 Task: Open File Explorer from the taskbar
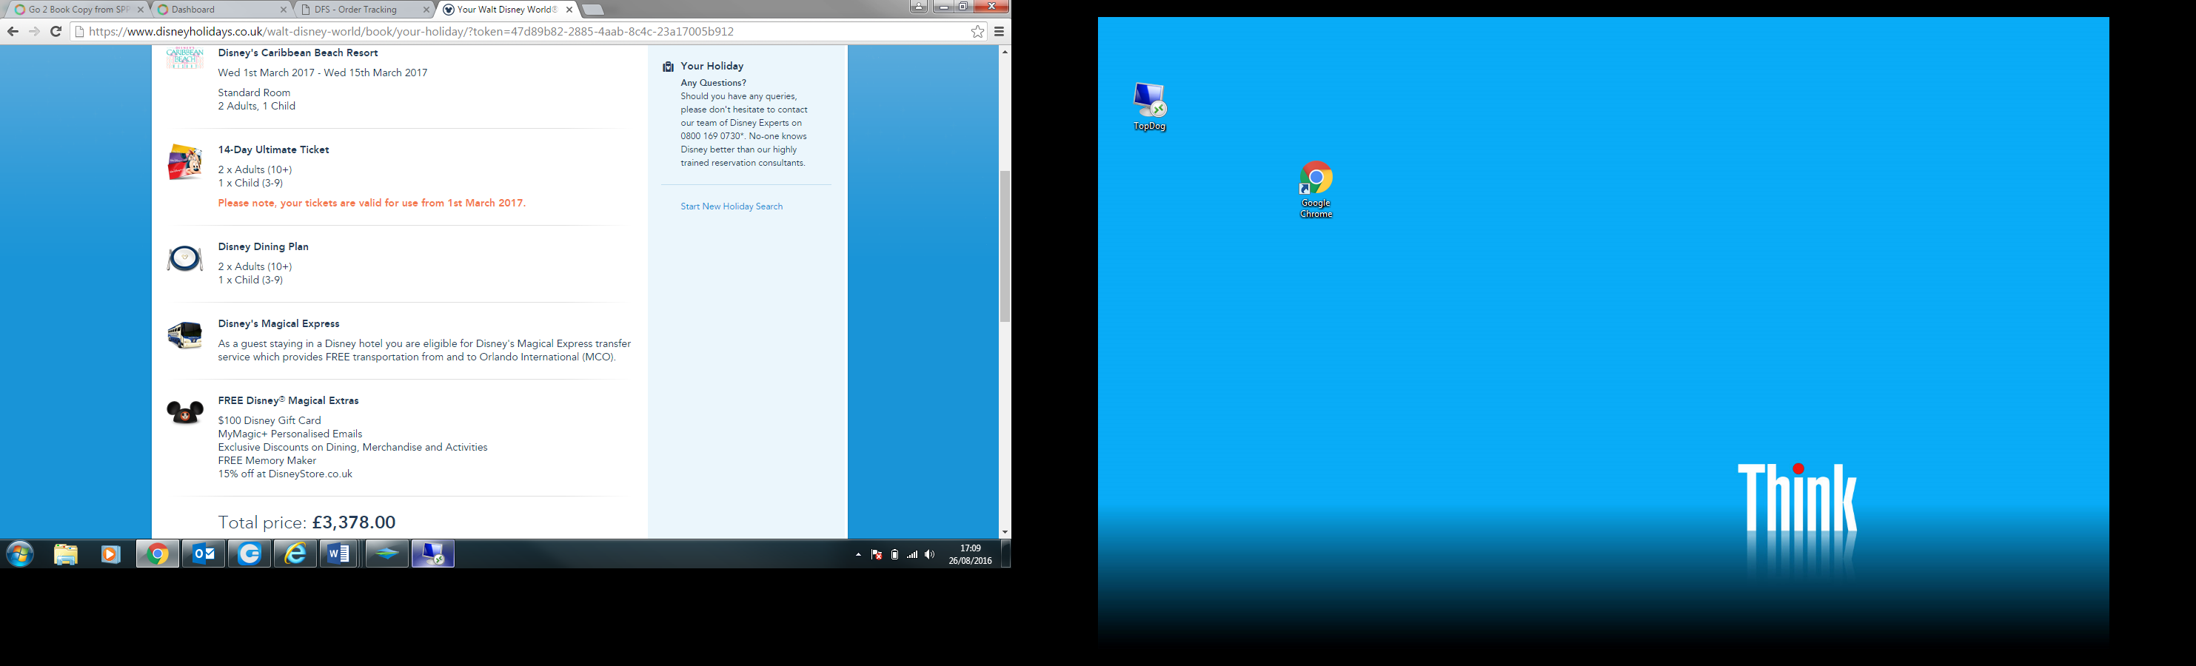[66, 554]
